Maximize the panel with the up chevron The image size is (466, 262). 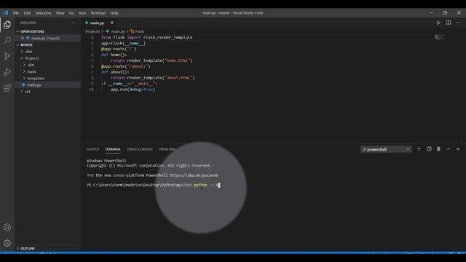pos(449,148)
